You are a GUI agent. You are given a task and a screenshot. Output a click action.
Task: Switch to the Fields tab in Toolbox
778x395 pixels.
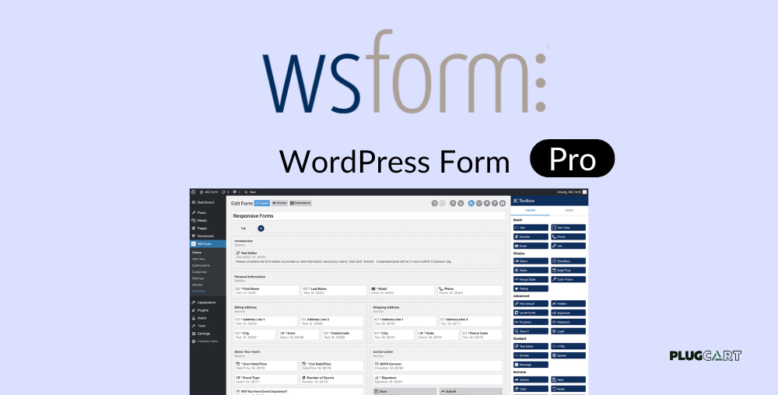(531, 211)
